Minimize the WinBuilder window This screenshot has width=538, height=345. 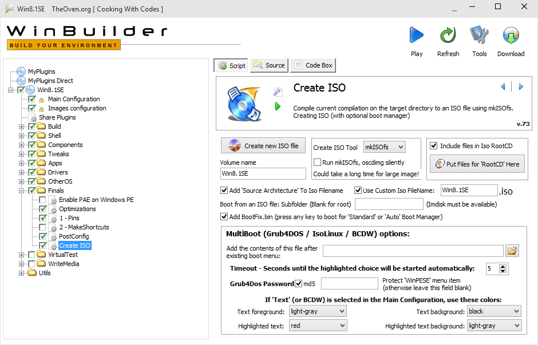point(472,6)
